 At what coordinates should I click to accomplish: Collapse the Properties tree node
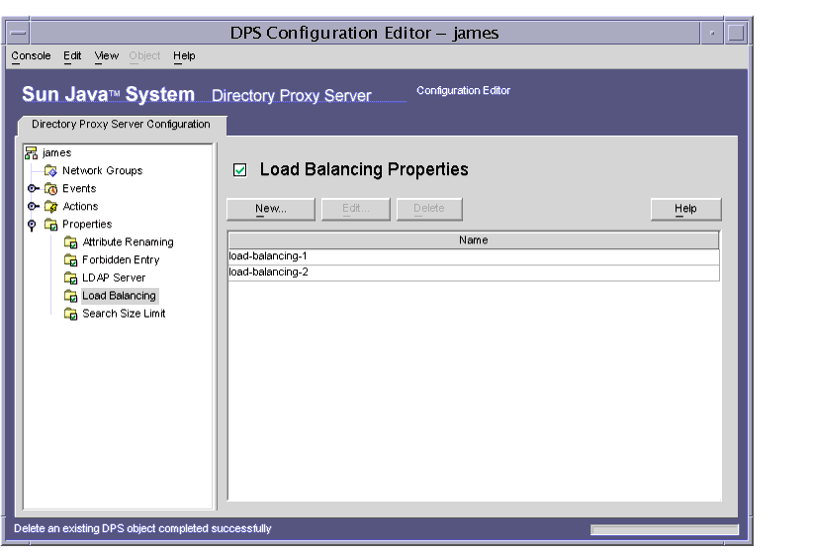pyautogui.click(x=32, y=226)
